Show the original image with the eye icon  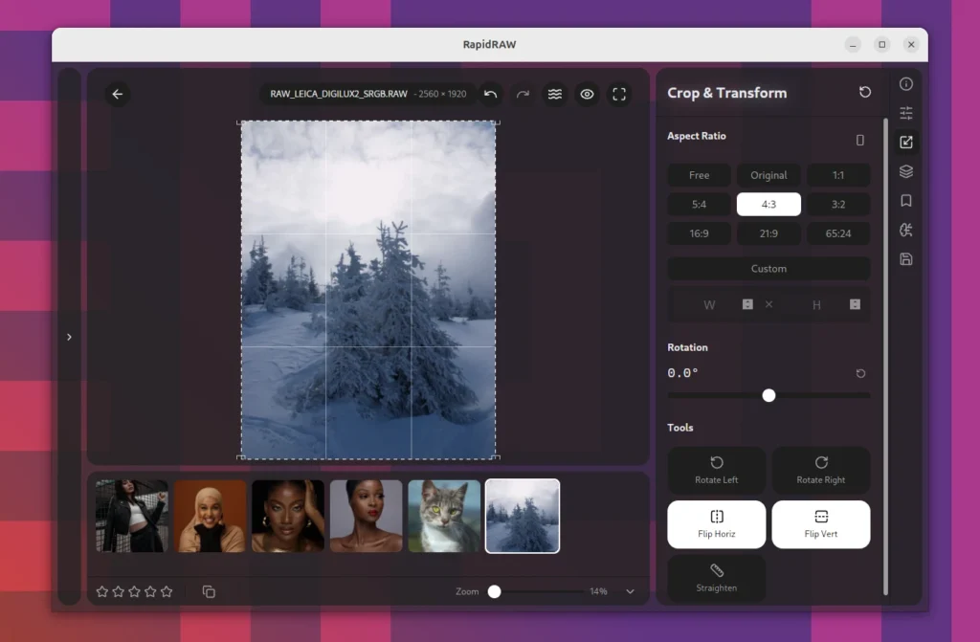pyautogui.click(x=587, y=95)
